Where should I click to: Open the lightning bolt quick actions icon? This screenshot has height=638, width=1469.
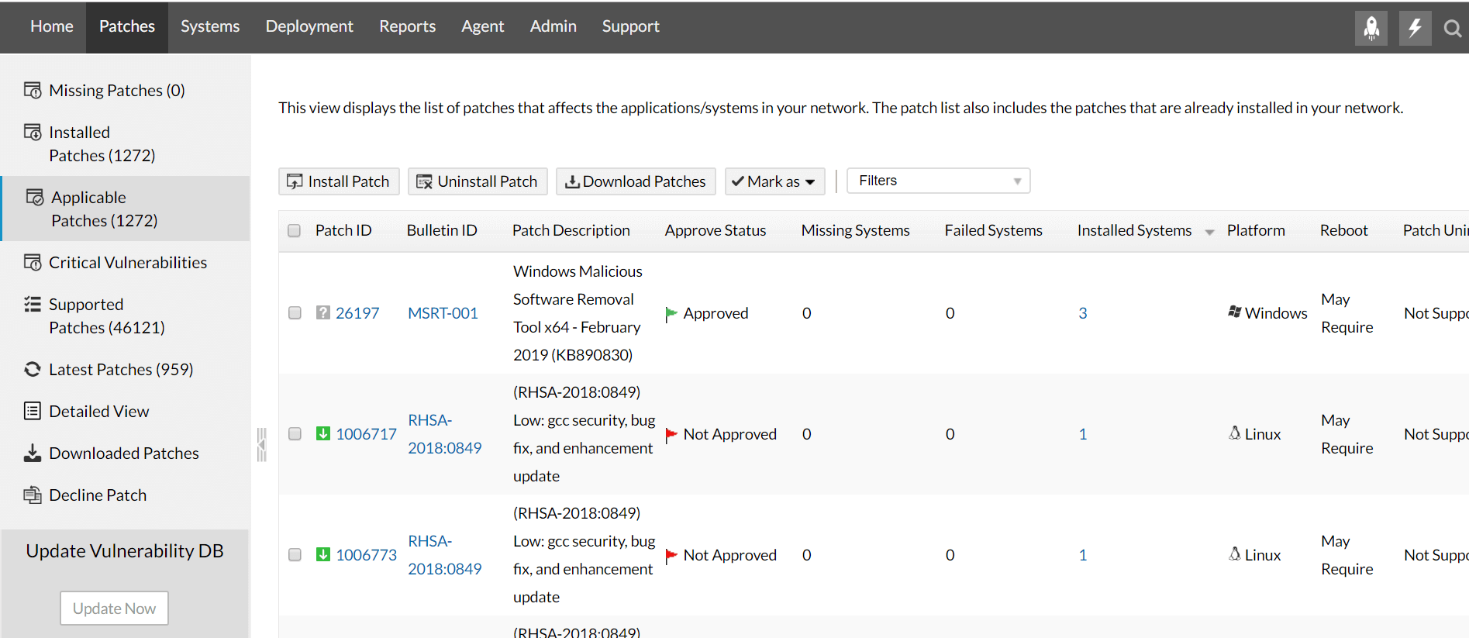[1415, 29]
